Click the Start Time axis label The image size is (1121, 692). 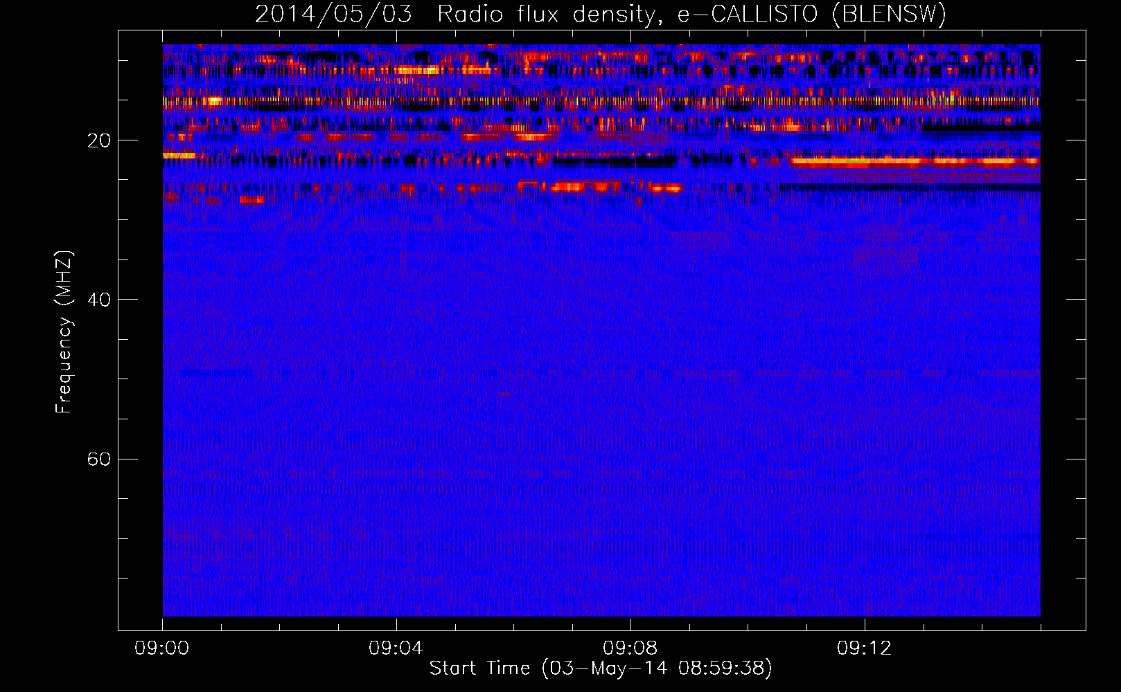[x=601, y=668]
